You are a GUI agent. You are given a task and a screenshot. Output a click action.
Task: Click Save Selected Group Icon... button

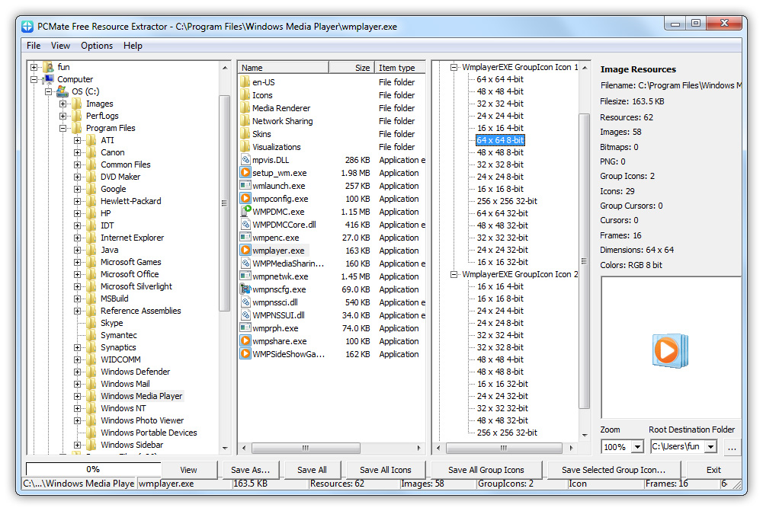[x=613, y=470]
